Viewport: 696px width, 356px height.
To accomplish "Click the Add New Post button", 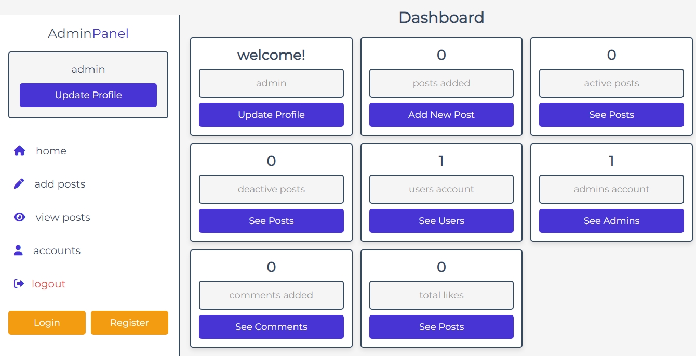I will (x=441, y=115).
